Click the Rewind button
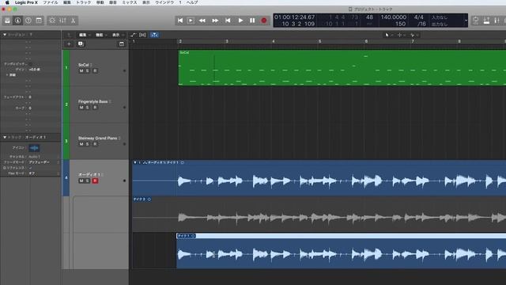 tap(202, 21)
